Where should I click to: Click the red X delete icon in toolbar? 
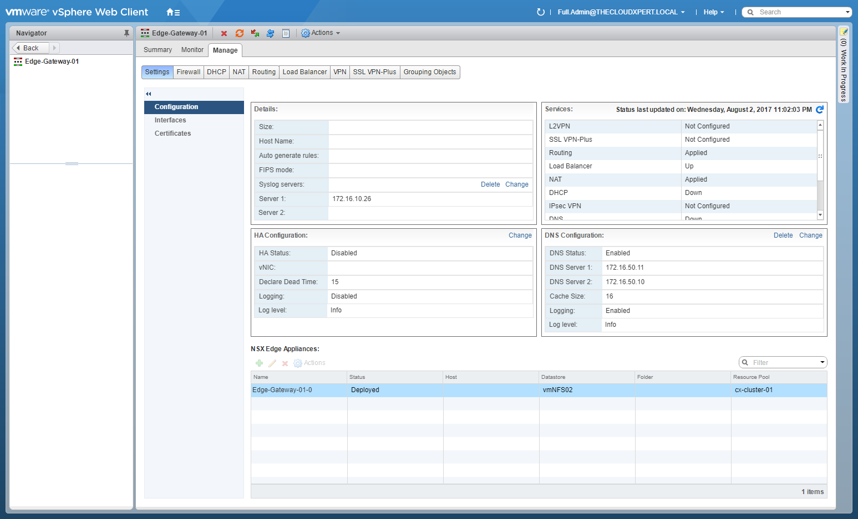coord(224,33)
